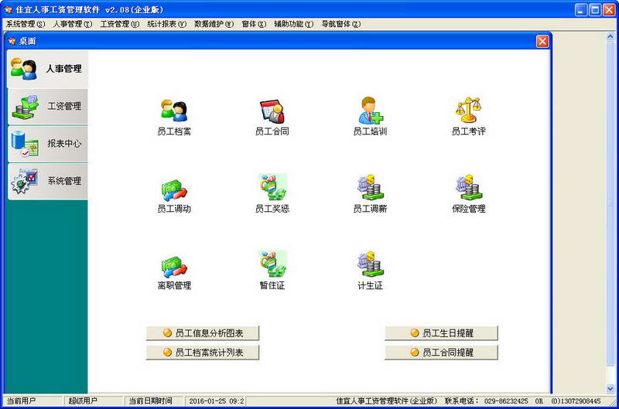
Task: Select the 工资管理 sidebar panel
Action: click(x=48, y=107)
